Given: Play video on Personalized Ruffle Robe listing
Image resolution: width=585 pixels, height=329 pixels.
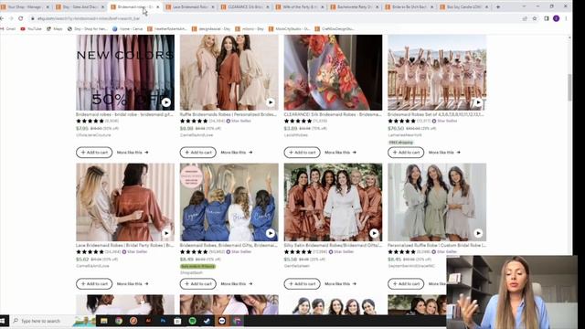Looking at the screenshot, I should tap(478, 233).
